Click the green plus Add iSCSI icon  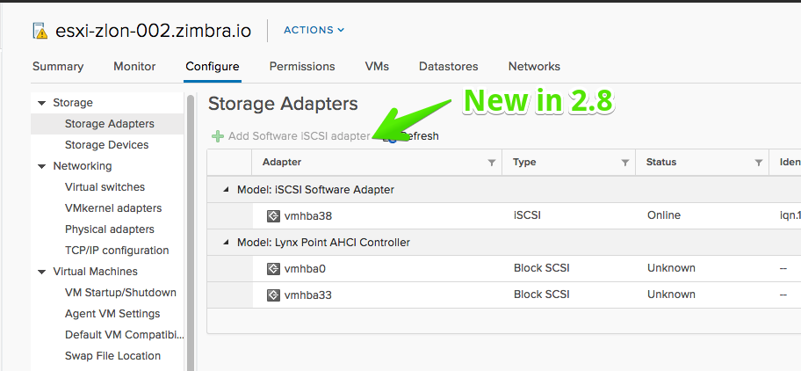coord(218,136)
